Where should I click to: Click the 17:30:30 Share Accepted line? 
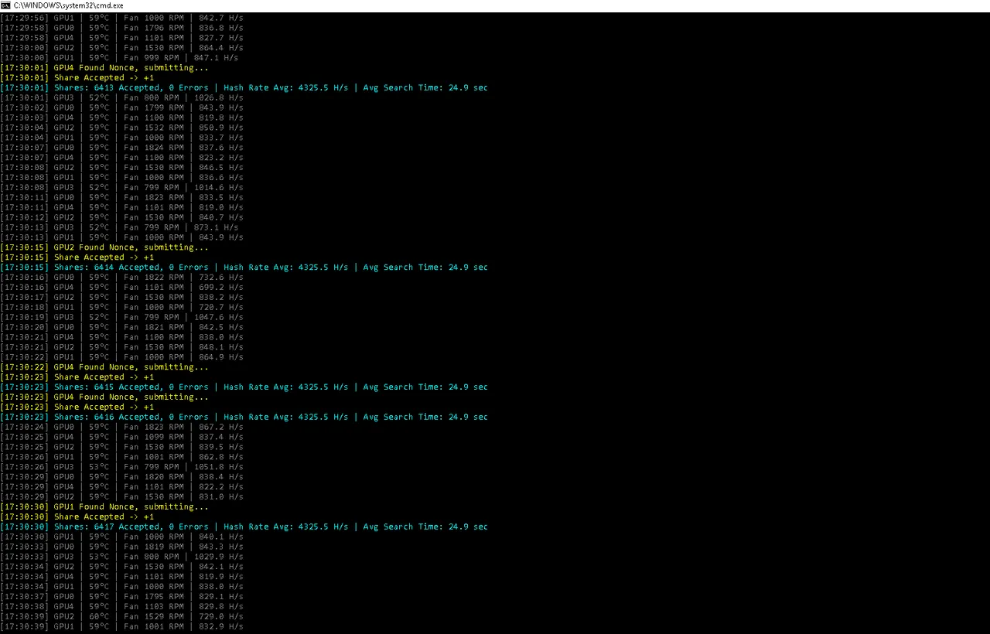pos(77,517)
